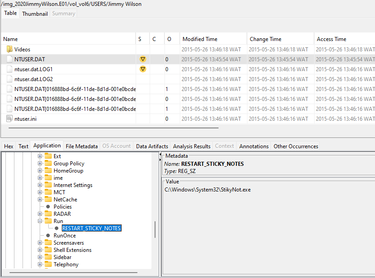Screen dimensions: 375x278
Task: Switch to the Thumbnail tab
Action: point(35,14)
